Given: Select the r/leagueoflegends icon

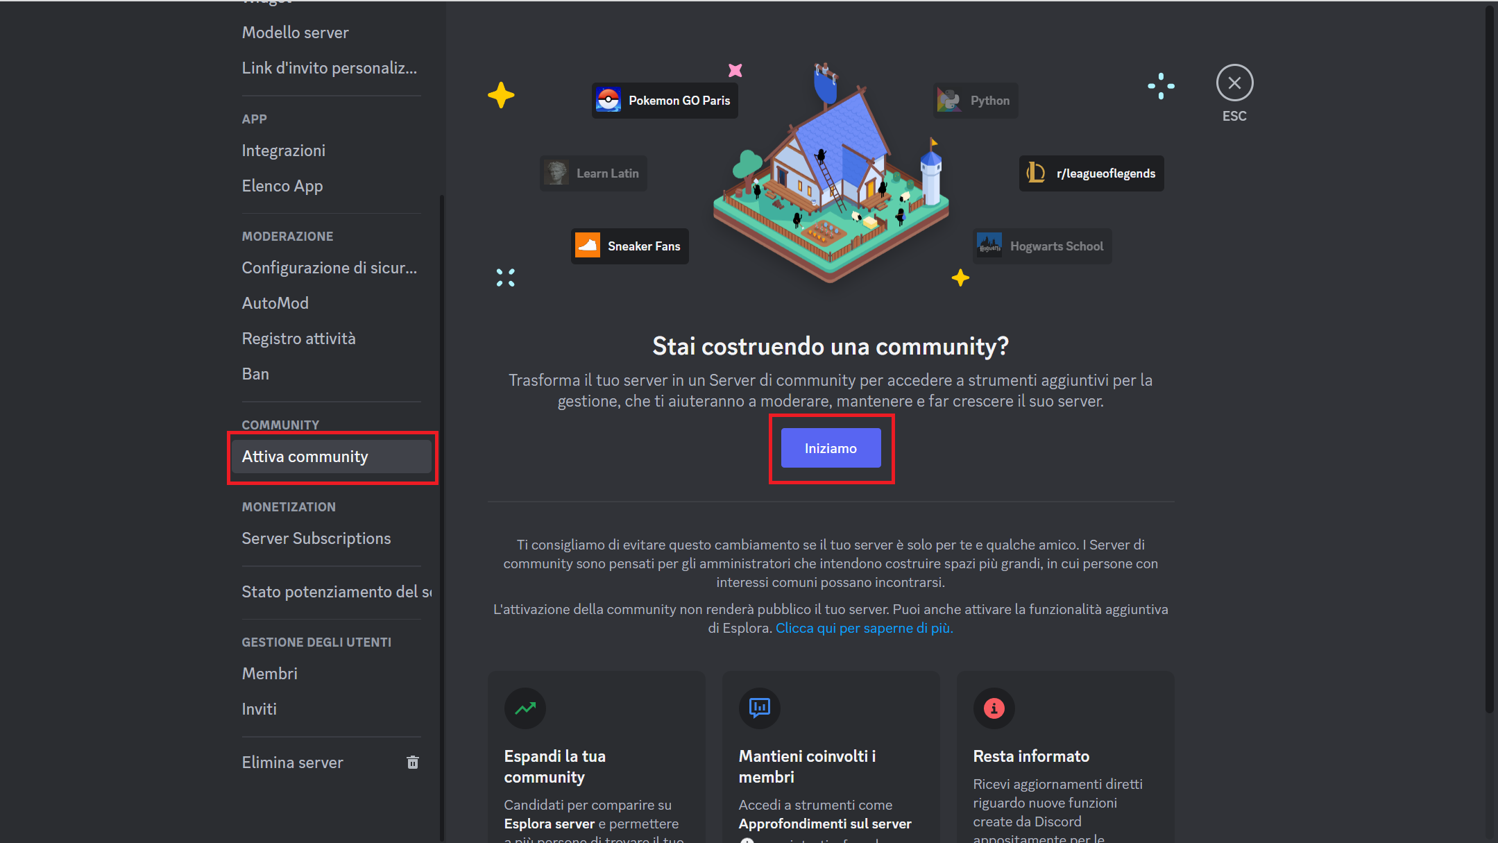Looking at the screenshot, I should click(1035, 173).
